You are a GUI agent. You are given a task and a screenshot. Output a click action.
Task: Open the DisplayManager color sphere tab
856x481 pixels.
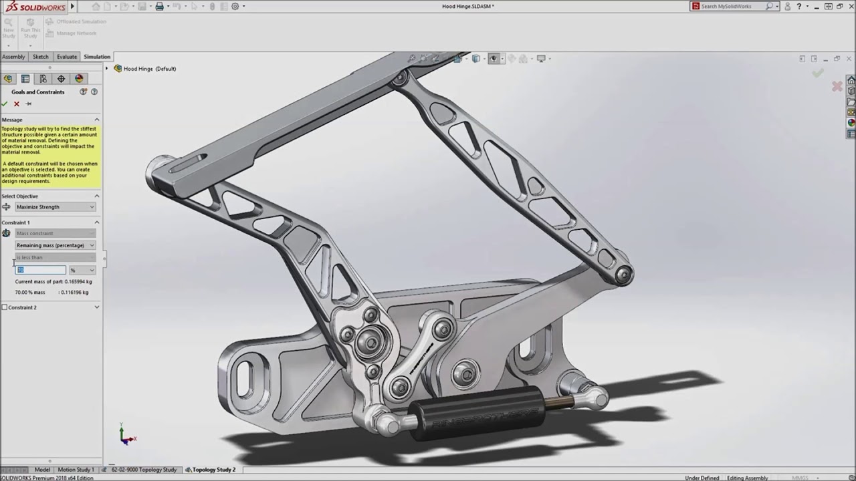click(x=79, y=79)
